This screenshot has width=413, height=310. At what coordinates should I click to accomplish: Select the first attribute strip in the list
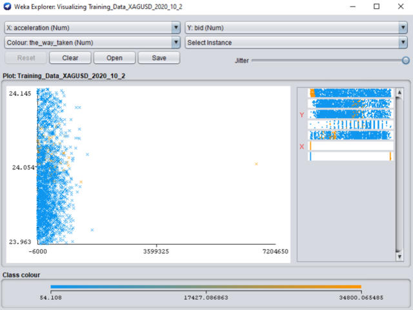point(350,93)
